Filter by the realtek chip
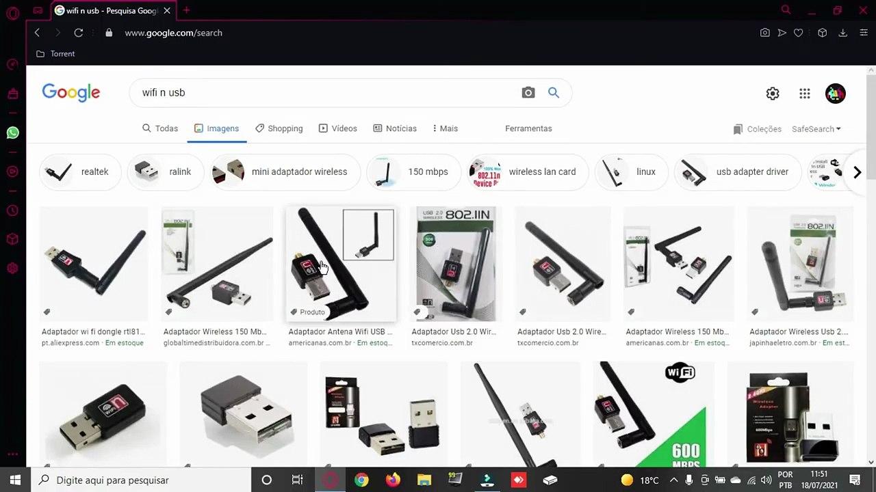876x492 pixels. 79,172
